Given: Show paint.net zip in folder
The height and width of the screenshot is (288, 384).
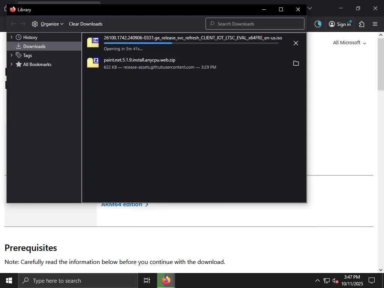Looking at the screenshot, I should pyautogui.click(x=296, y=63).
